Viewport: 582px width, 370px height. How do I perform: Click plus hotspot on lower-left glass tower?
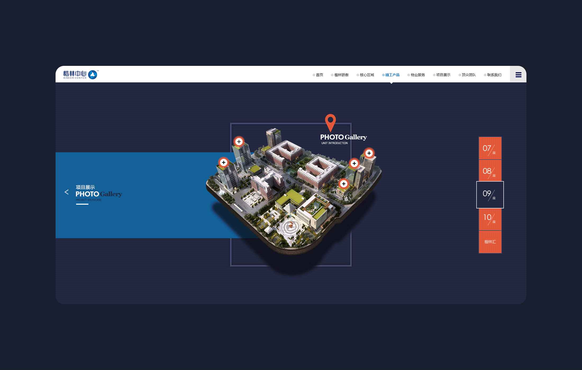click(224, 162)
